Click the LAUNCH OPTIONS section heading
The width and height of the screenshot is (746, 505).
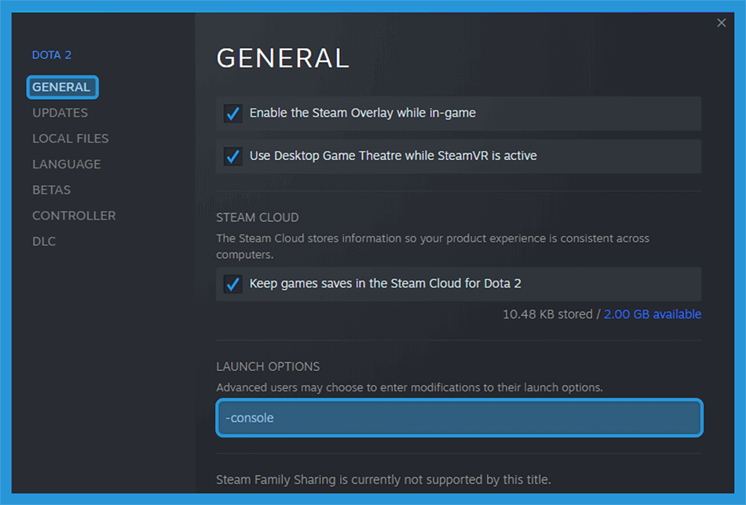coord(268,367)
